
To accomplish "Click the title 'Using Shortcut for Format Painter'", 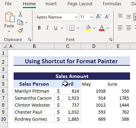I will click(72, 61).
